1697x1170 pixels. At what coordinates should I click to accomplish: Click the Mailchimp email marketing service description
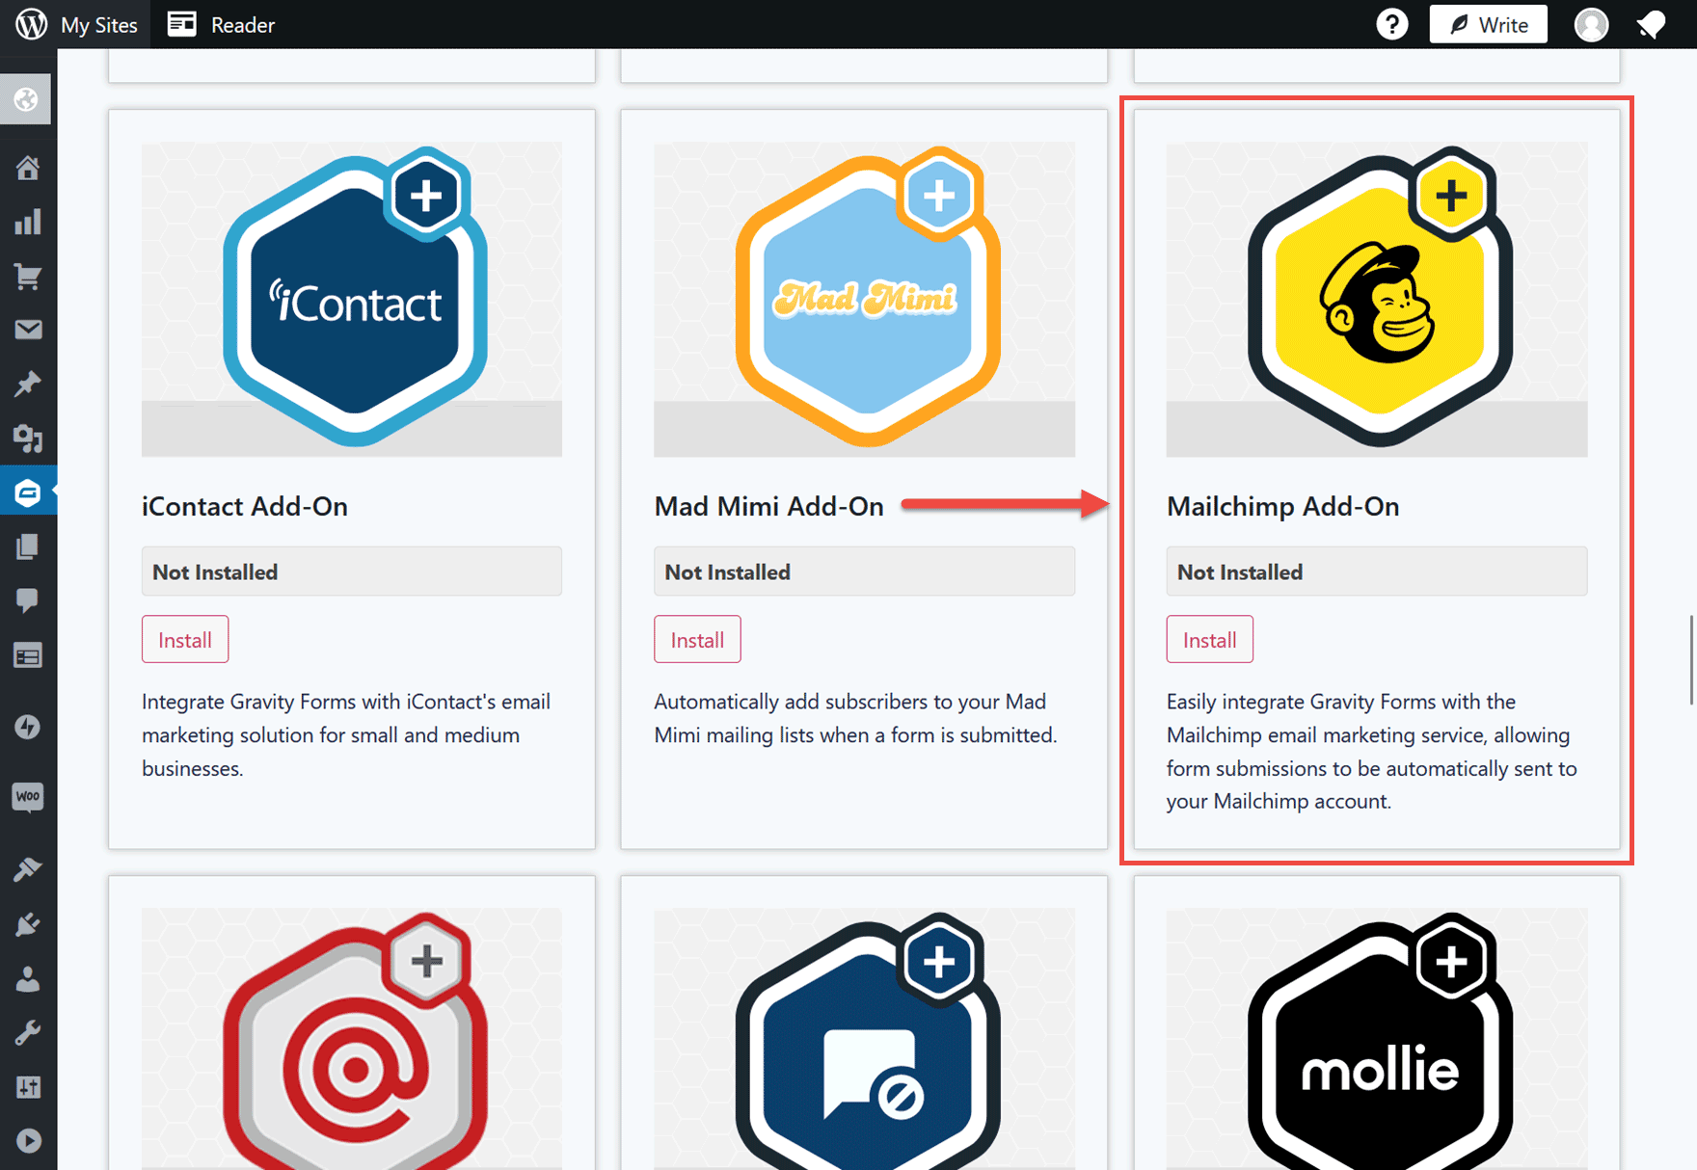(x=1372, y=751)
